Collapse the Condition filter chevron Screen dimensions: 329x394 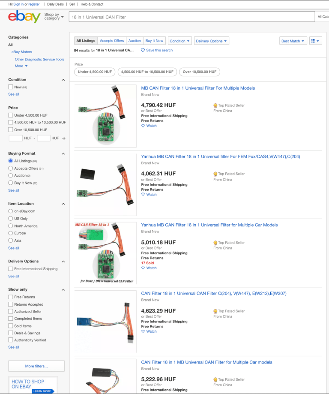pyautogui.click(x=63, y=80)
